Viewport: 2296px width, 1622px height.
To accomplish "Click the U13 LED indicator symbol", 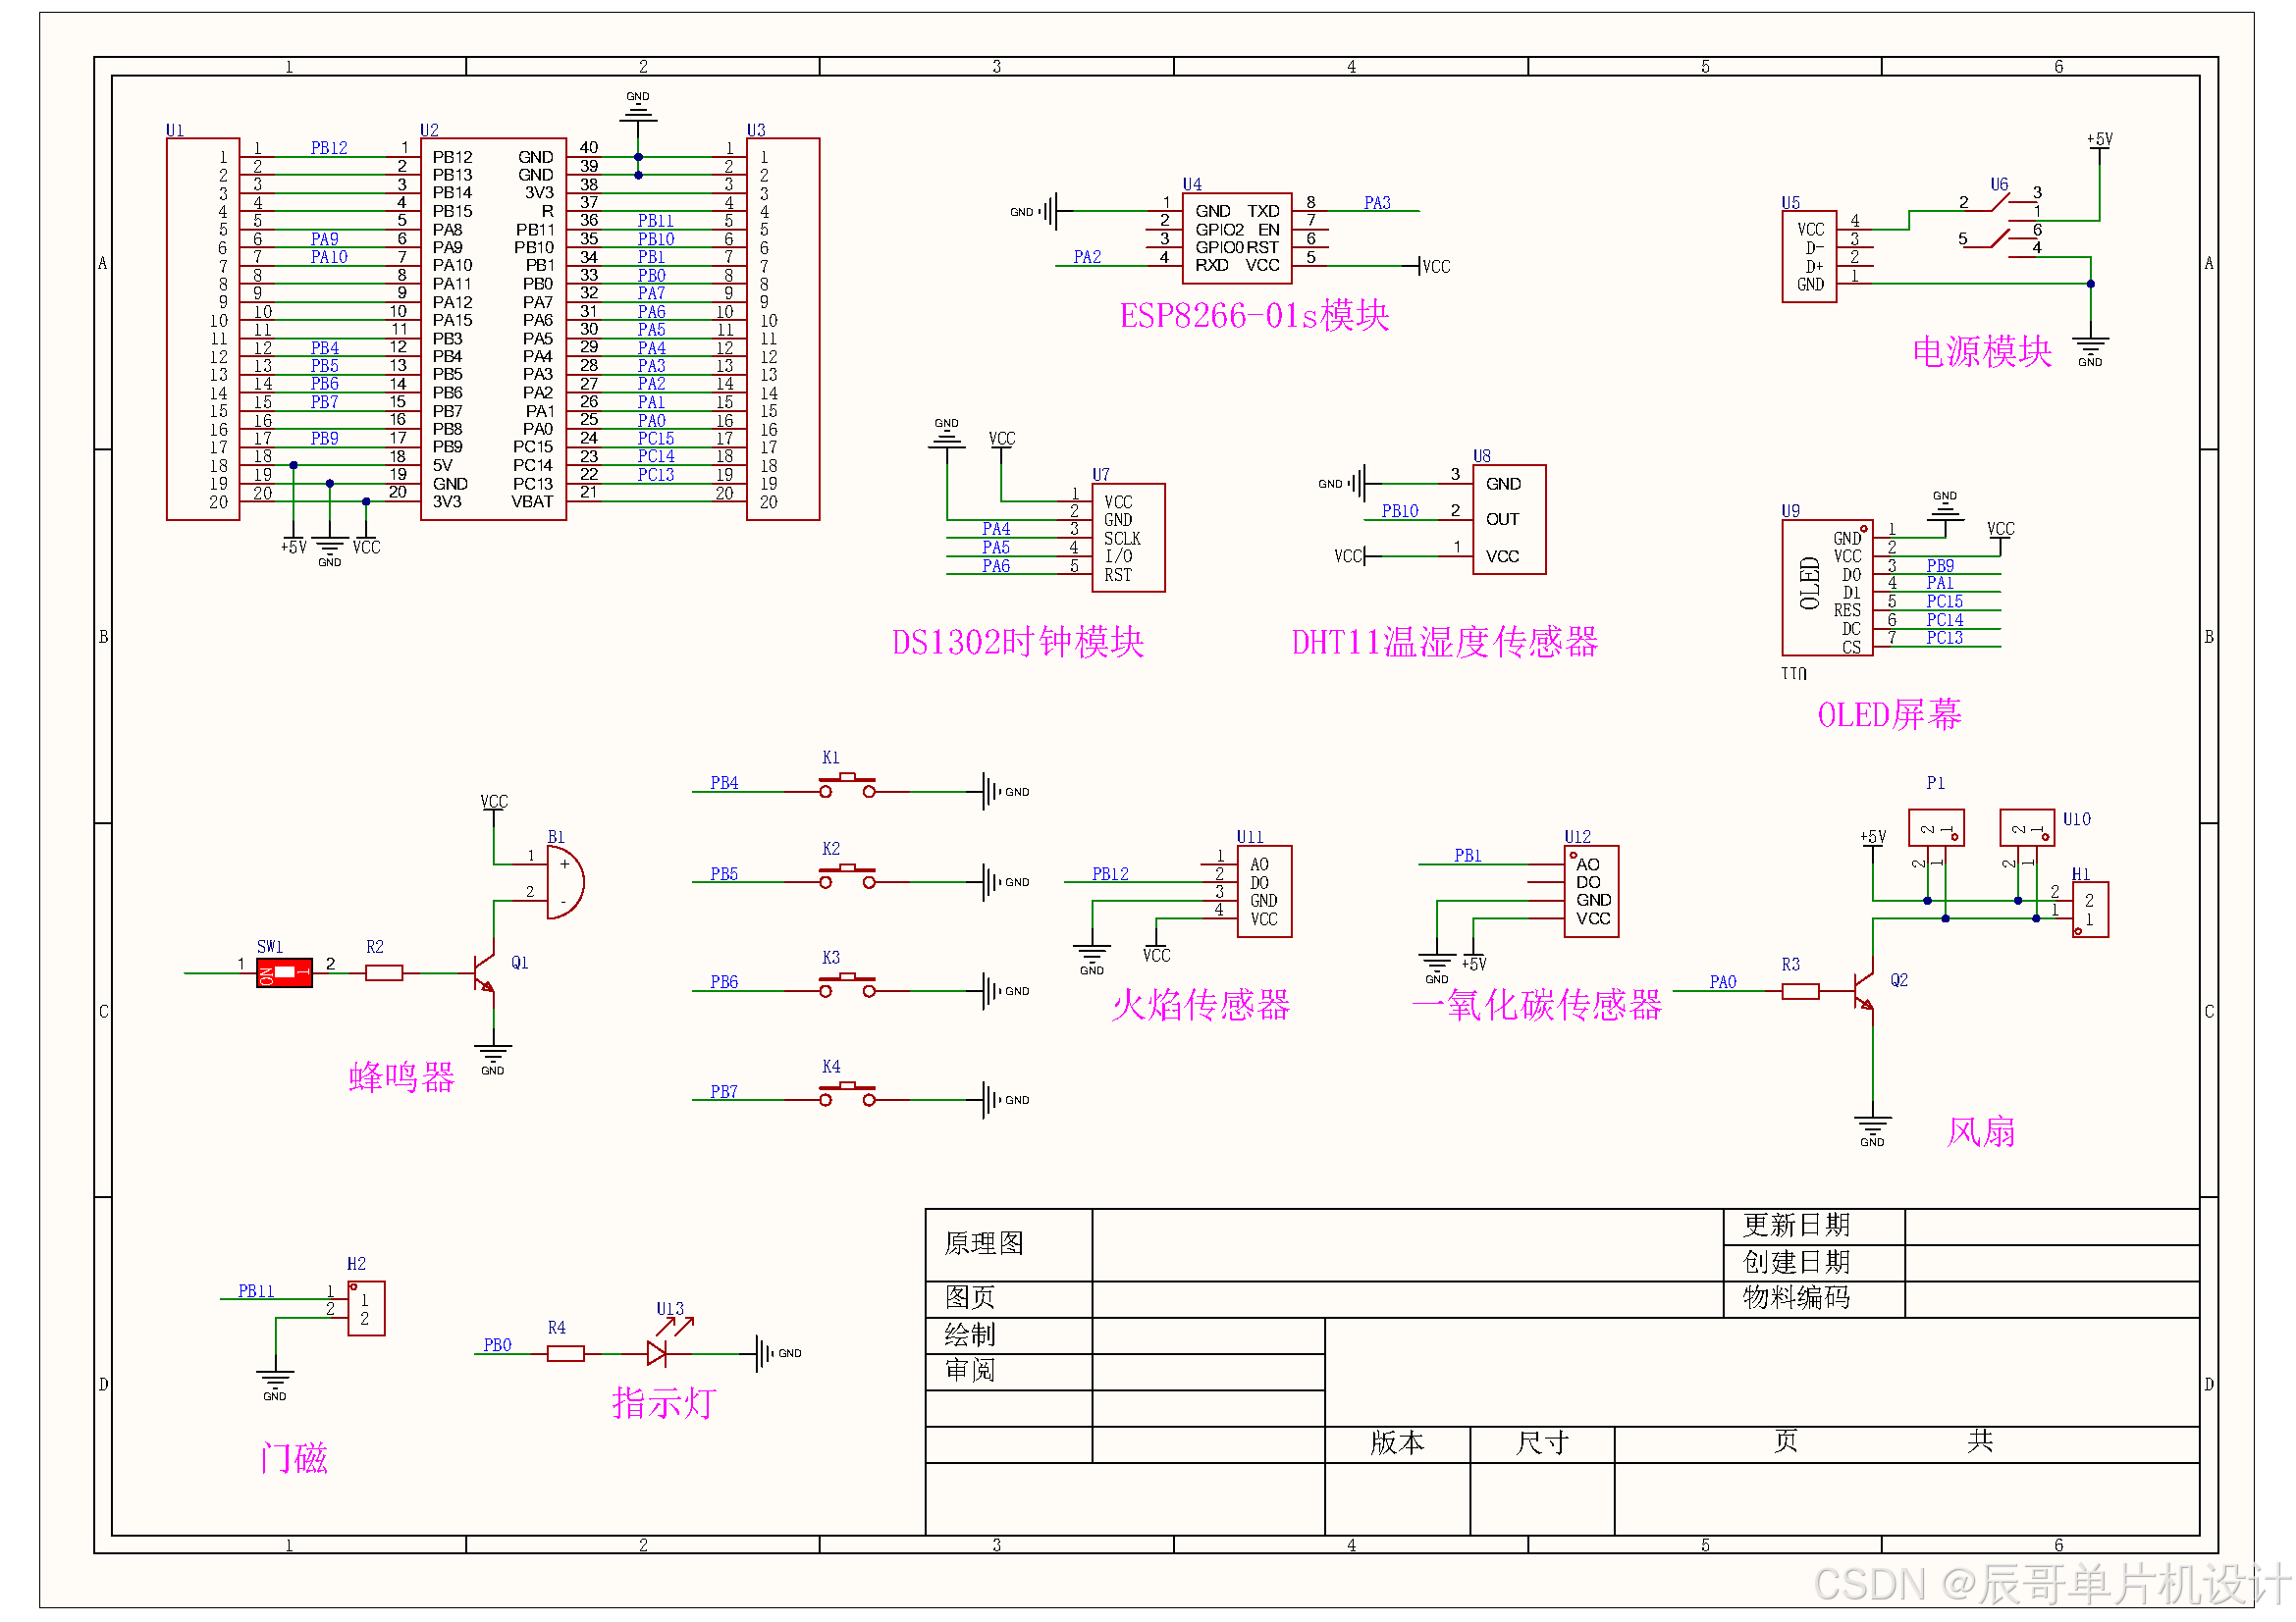I will pyautogui.click(x=658, y=1353).
